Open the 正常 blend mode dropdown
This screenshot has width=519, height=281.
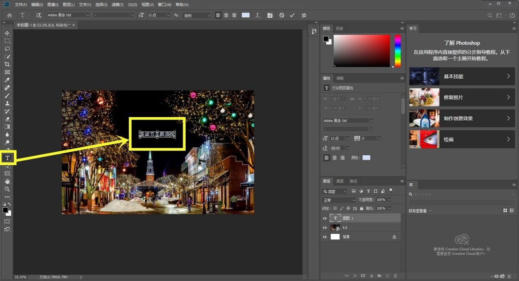pos(339,200)
